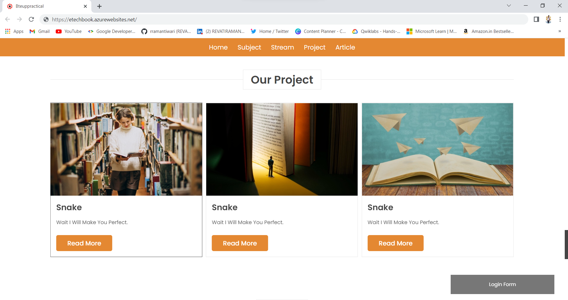The height and width of the screenshot is (300, 568).
Task: Open the Gmail bookmark
Action: (40, 31)
